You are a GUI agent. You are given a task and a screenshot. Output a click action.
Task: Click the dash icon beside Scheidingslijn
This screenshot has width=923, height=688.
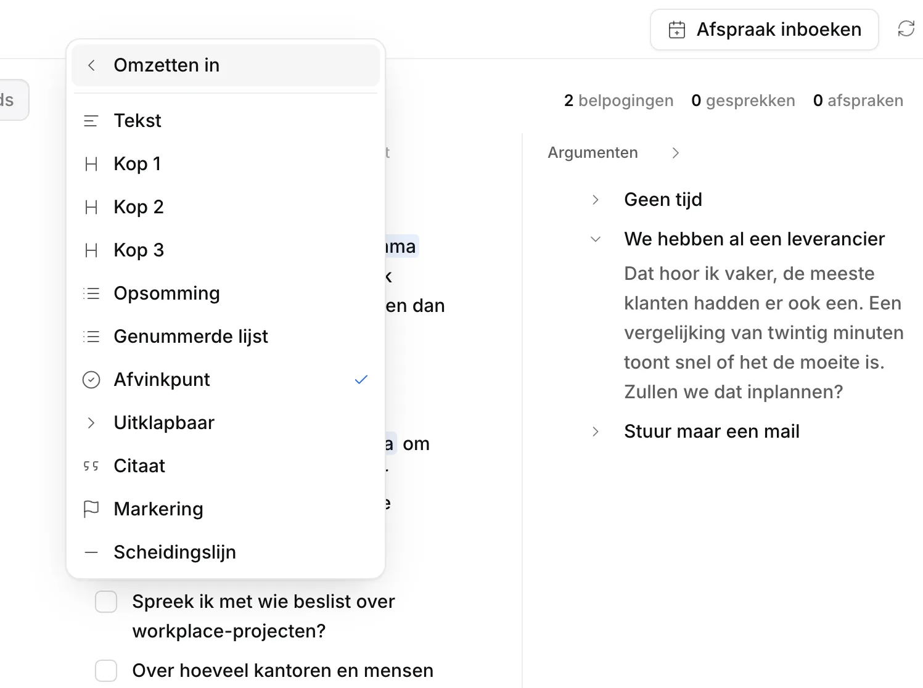point(91,552)
